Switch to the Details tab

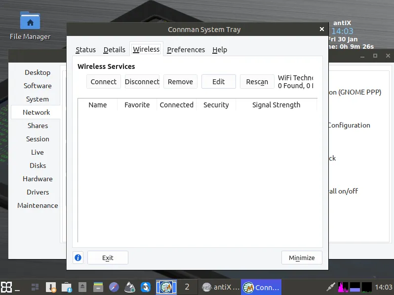[115, 50]
